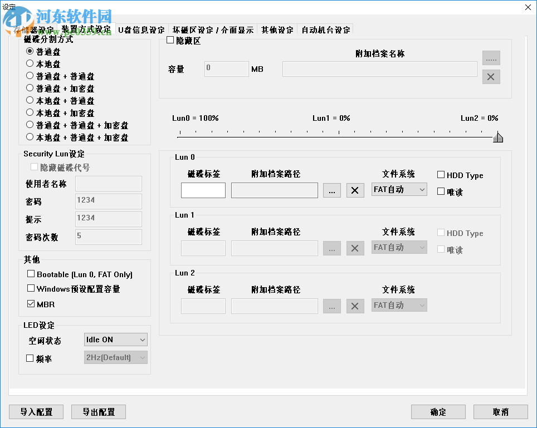Clear the Lun 0 attachment path
537x428 pixels.
pos(355,190)
